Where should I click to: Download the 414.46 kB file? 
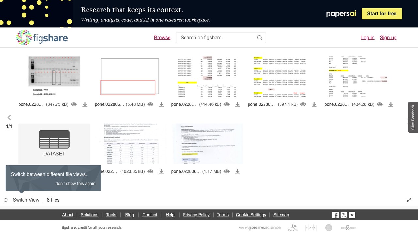pos(238,104)
